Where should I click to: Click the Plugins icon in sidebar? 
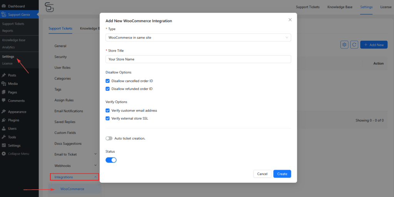(4, 120)
